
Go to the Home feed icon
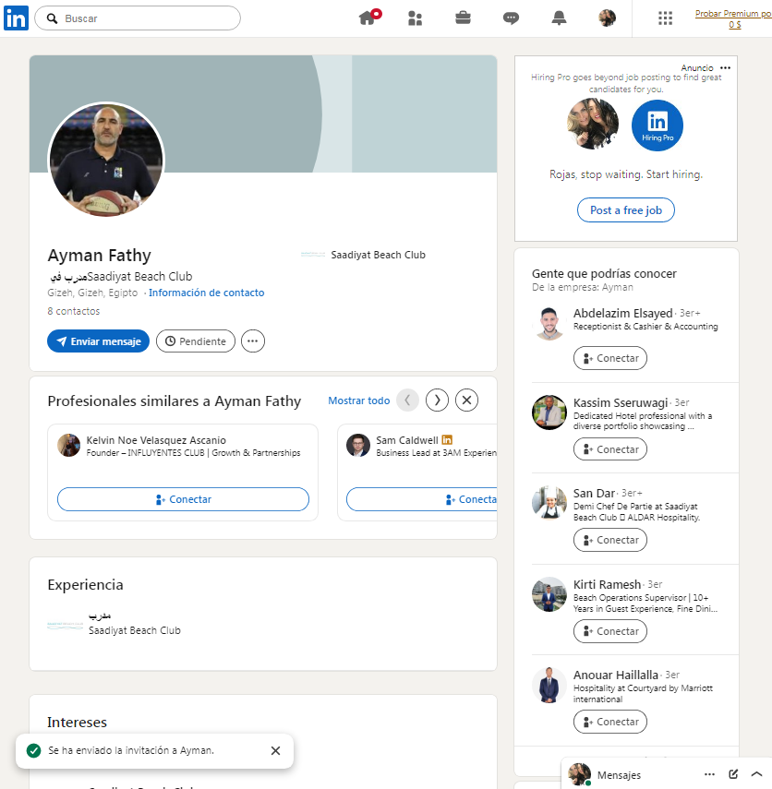pyautogui.click(x=368, y=18)
